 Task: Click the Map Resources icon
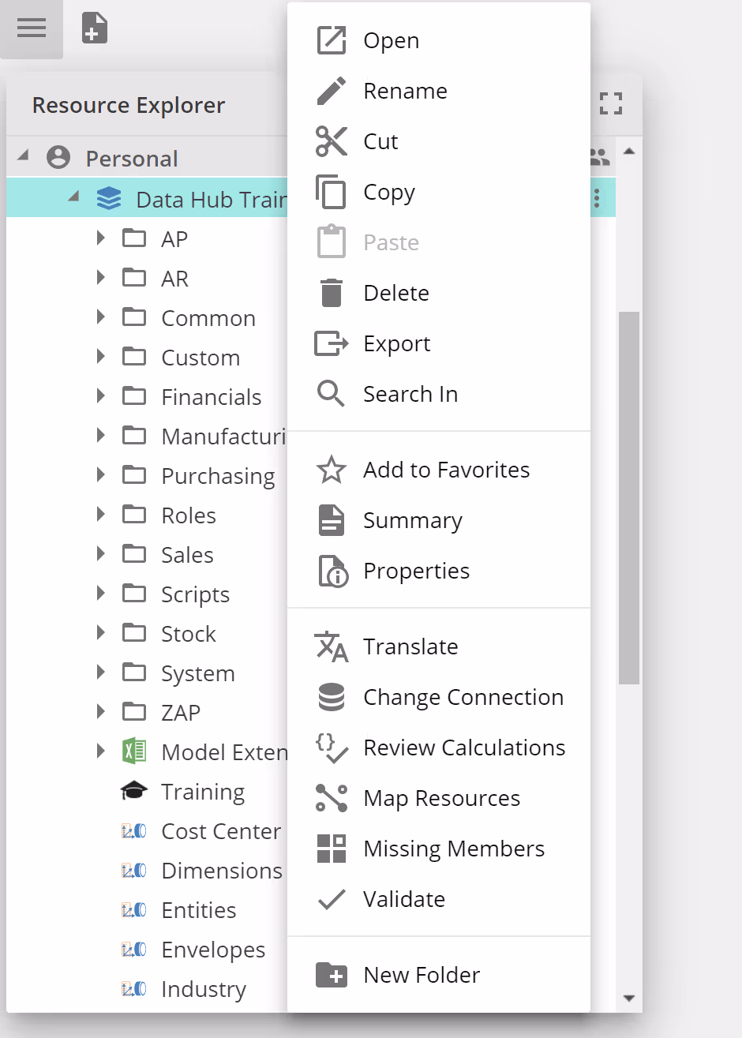click(x=332, y=798)
